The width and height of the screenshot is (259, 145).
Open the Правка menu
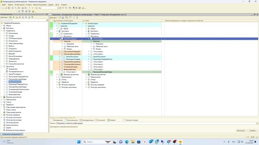tap(11, 5)
